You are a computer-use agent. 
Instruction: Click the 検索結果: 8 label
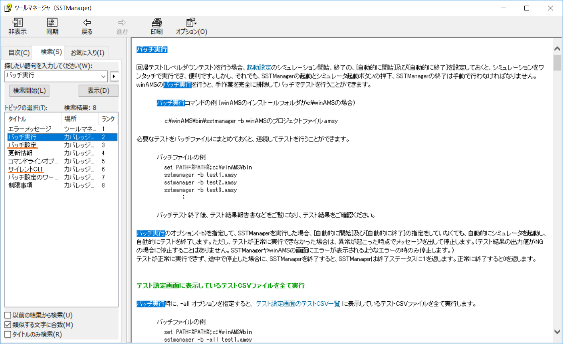[x=81, y=108]
